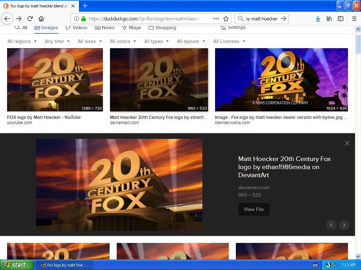The image size is (361, 270).
Task: Open the browser home page
Action: [x=41, y=19]
